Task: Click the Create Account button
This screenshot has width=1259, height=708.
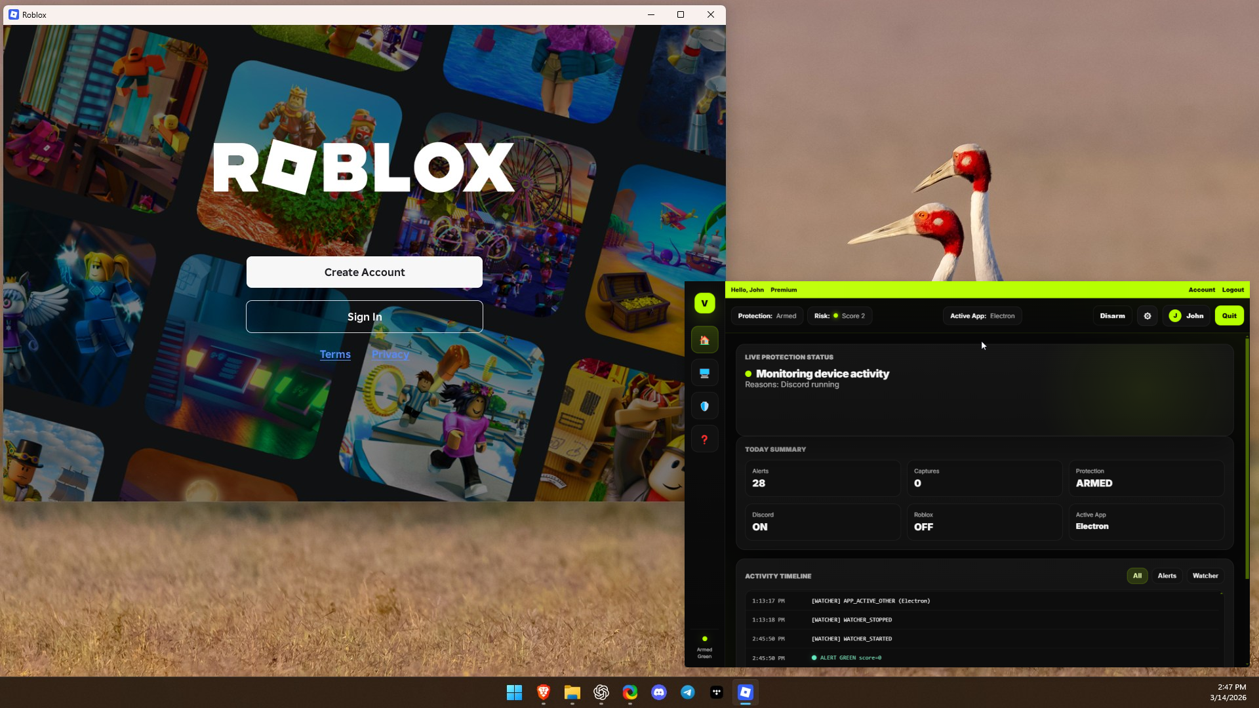Action: point(365,272)
